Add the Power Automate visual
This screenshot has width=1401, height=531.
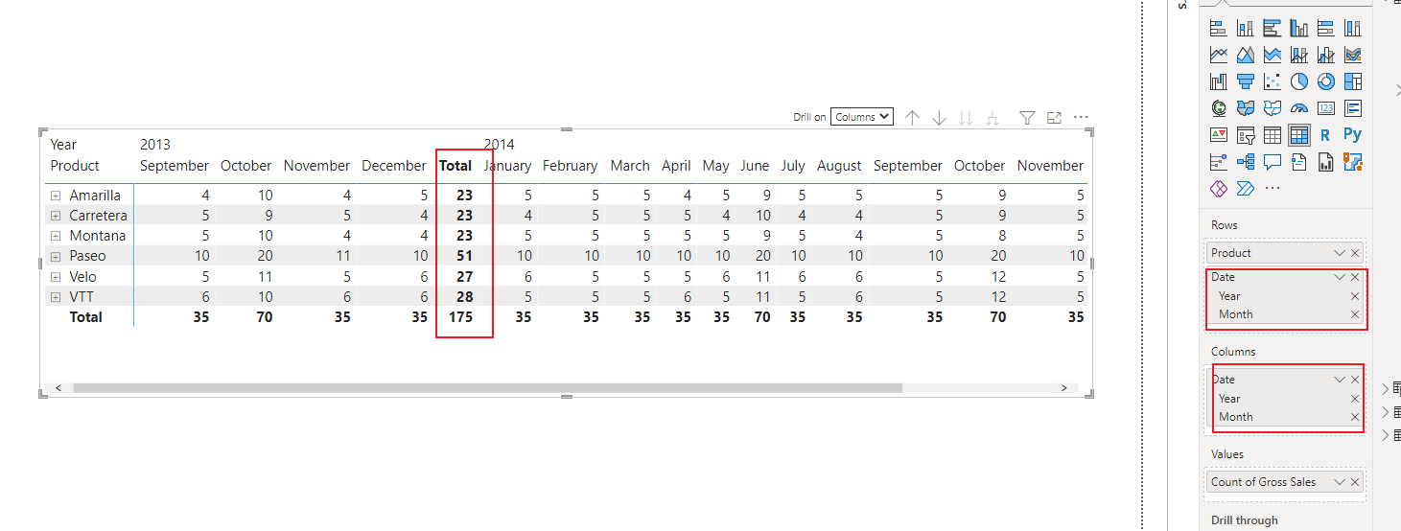coord(1246,189)
